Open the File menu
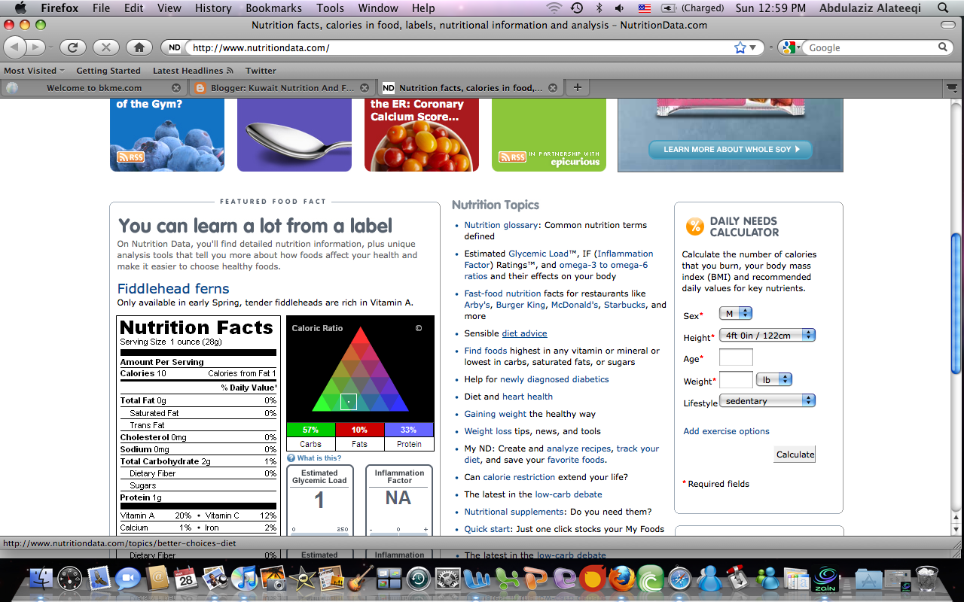Screen dimensions: 964x602 pyautogui.click(x=101, y=8)
